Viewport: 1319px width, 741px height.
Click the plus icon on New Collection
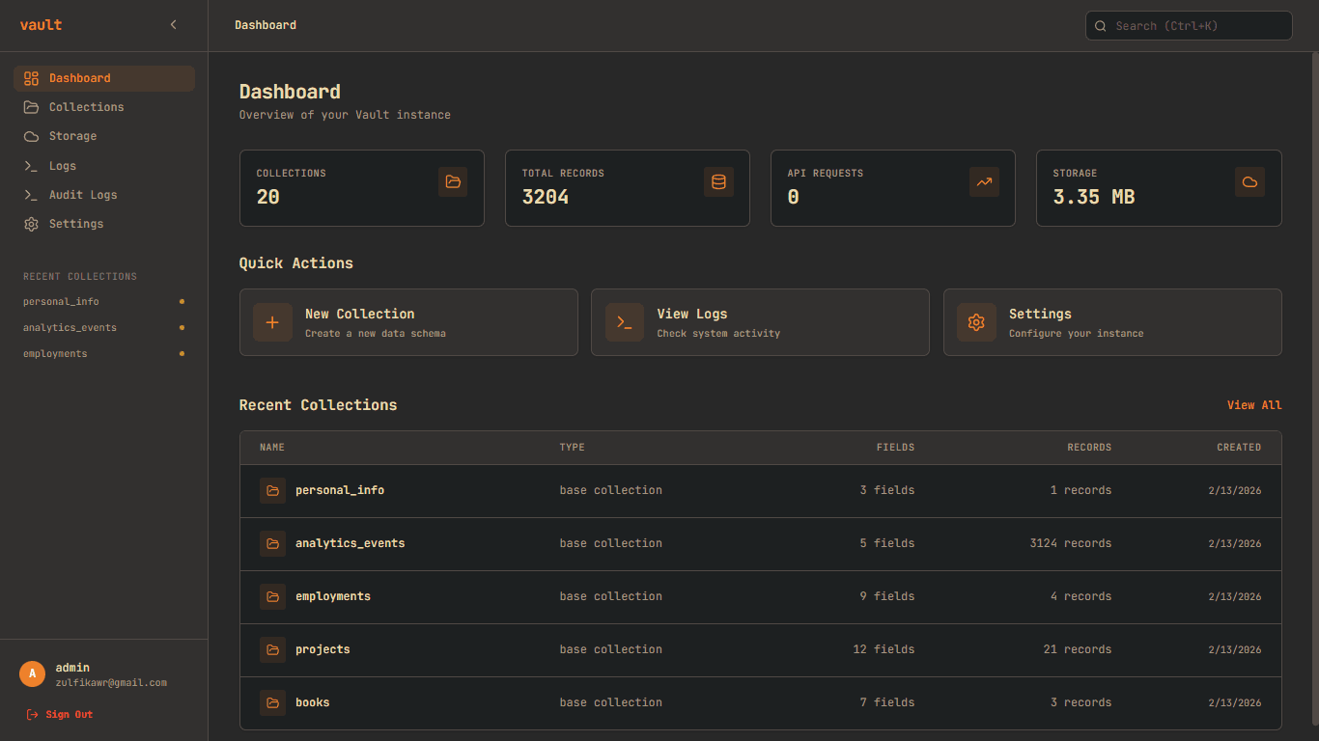pyautogui.click(x=272, y=322)
